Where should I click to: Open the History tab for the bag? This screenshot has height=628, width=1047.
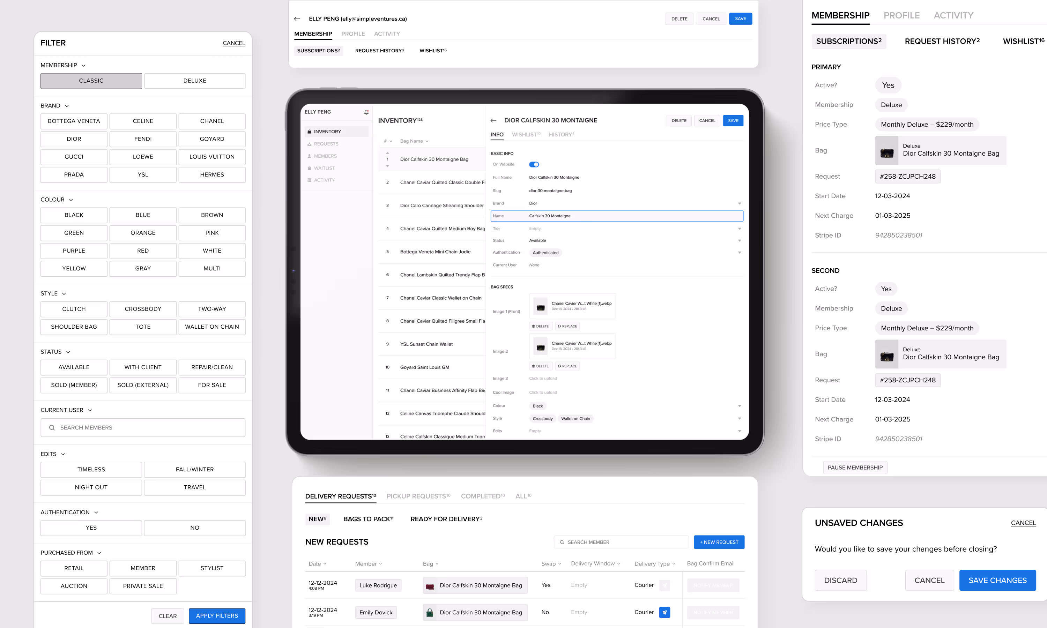click(x=561, y=135)
